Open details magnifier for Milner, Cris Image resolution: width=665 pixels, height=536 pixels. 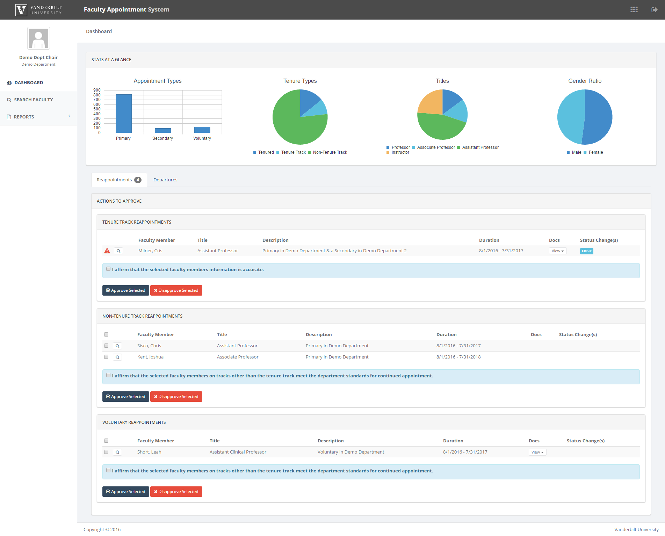[x=118, y=251]
